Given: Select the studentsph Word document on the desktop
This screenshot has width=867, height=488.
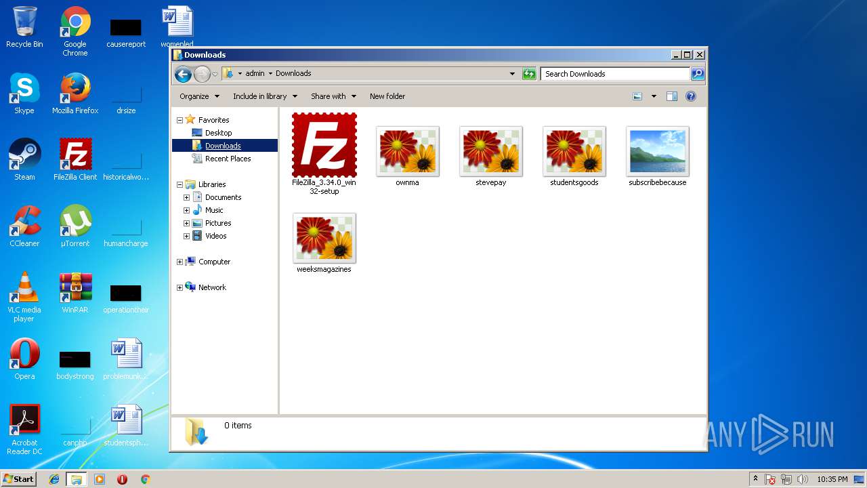Looking at the screenshot, I should point(126,426).
